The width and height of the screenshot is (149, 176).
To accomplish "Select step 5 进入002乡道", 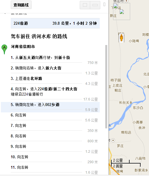I will point(50,107).
